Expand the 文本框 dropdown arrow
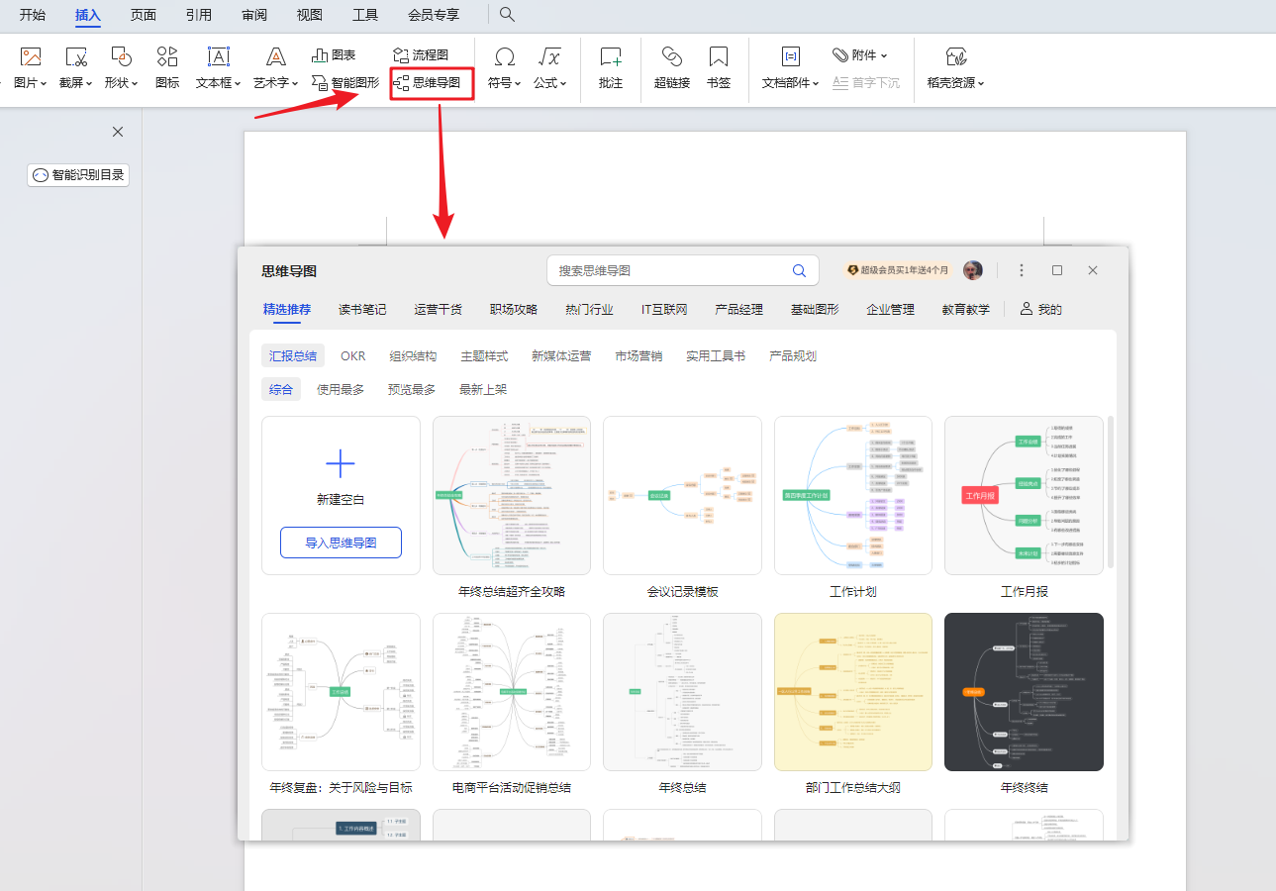This screenshot has width=1276, height=891. tap(239, 84)
